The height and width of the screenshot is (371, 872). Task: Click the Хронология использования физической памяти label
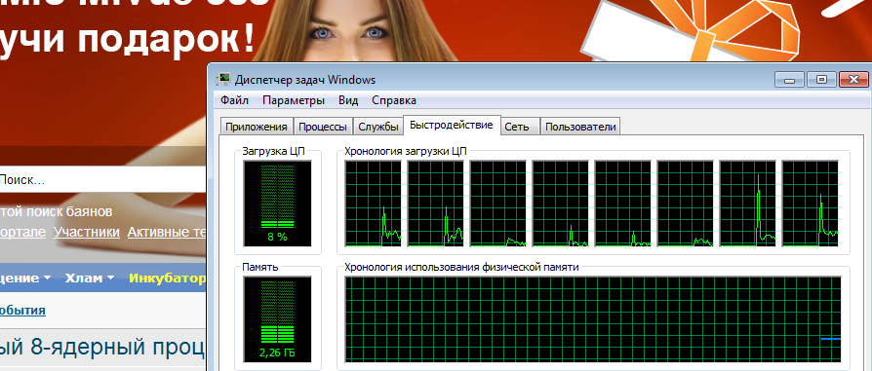[461, 267]
